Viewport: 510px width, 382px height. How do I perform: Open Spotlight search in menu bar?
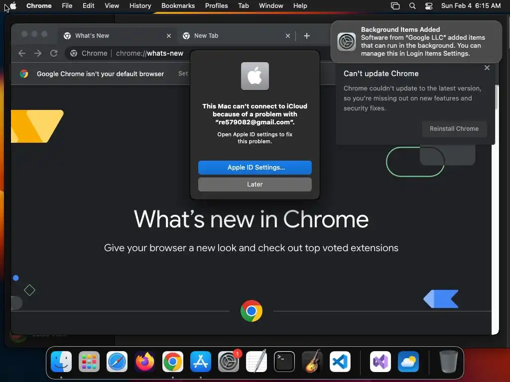click(x=412, y=6)
